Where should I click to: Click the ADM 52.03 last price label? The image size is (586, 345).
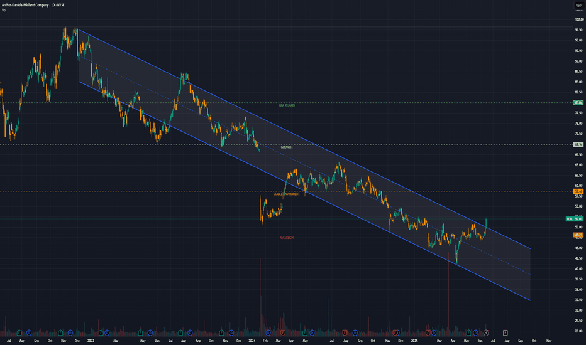pyautogui.click(x=575, y=219)
